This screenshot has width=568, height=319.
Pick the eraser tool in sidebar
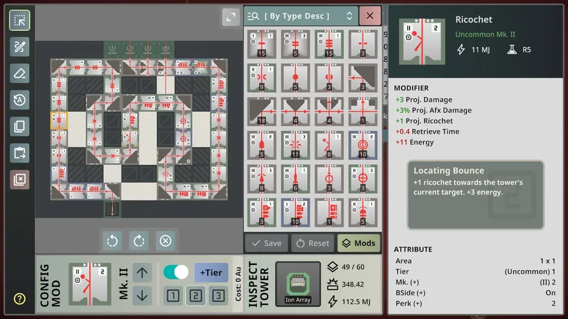pyautogui.click(x=19, y=73)
